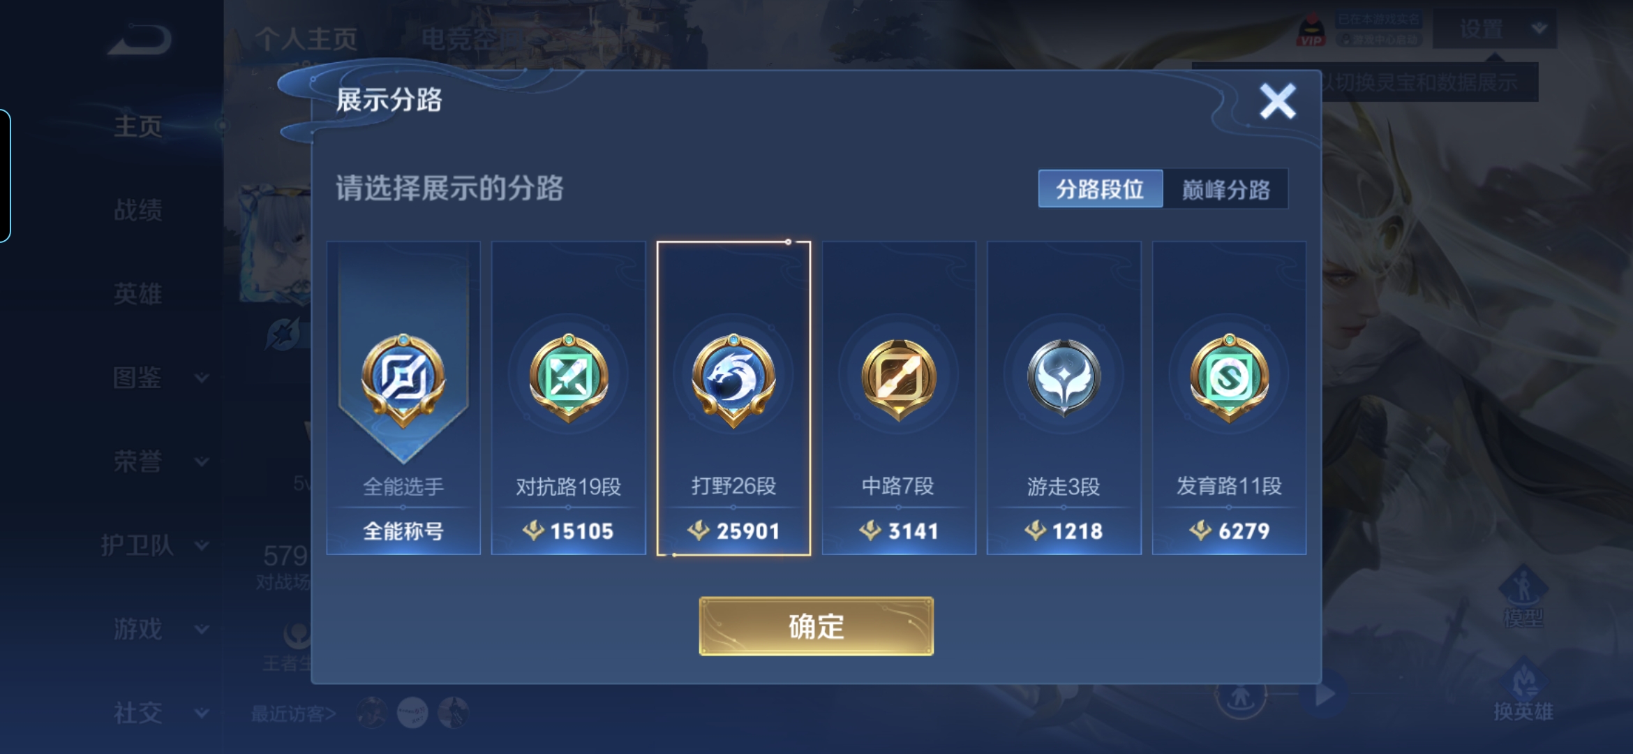Image resolution: width=1633 pixels, height=754 pixels.
Task: Pick the 中路7段 mid lane badge
Action: click(x=899, y=398)
